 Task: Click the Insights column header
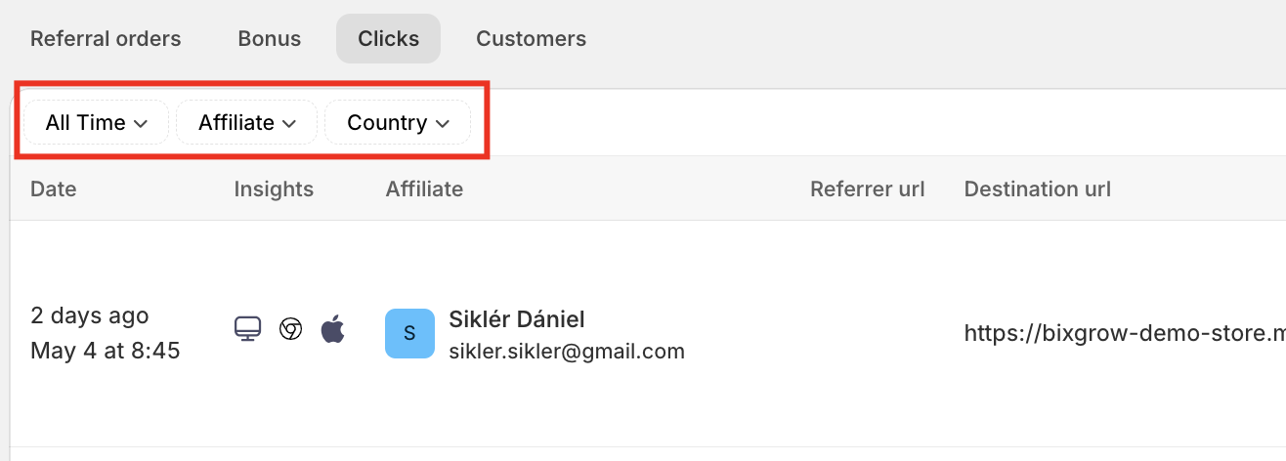[274, 189]
